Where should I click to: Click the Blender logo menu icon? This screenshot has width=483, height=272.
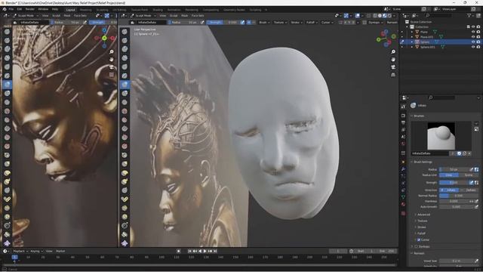[5, 9]
